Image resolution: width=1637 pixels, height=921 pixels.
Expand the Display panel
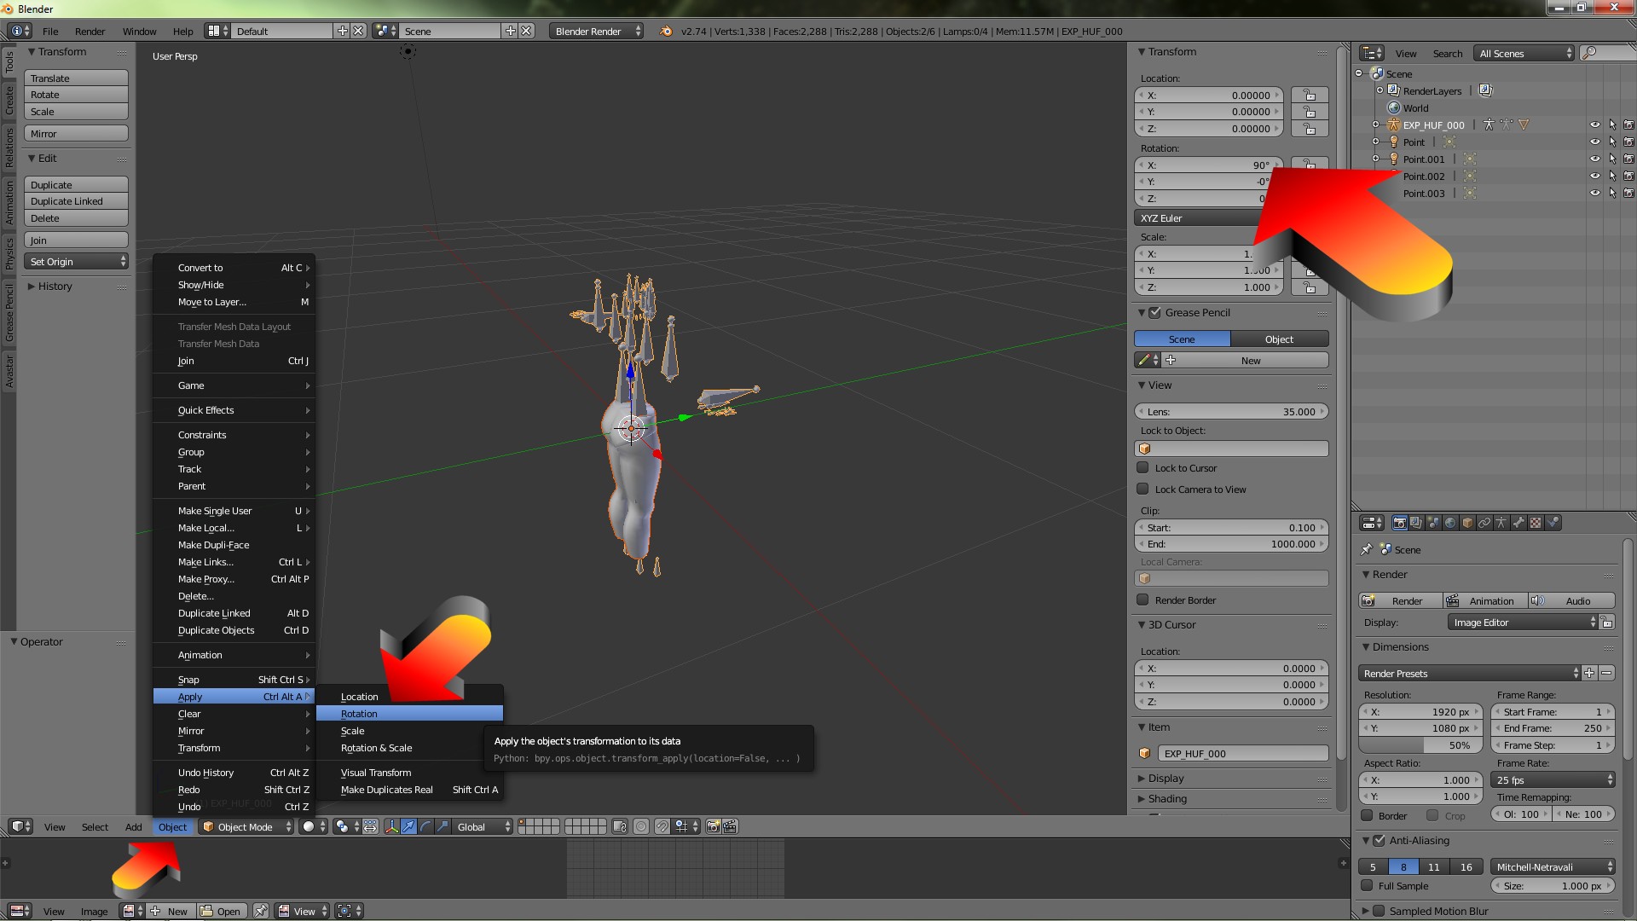pos(1166,778)
